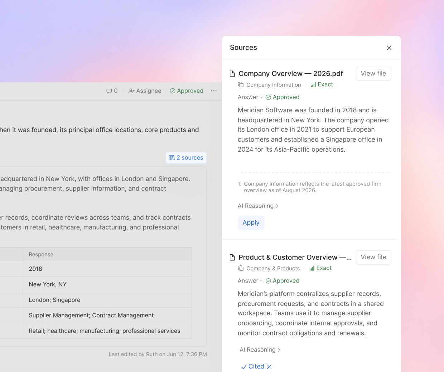View file for Product & Customer Overview
Screen dimensions: 444x372
tap(373, 257)
